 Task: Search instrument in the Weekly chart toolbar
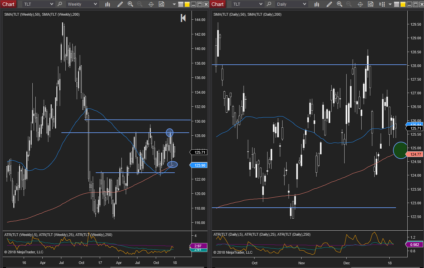[x=60, y=4]
